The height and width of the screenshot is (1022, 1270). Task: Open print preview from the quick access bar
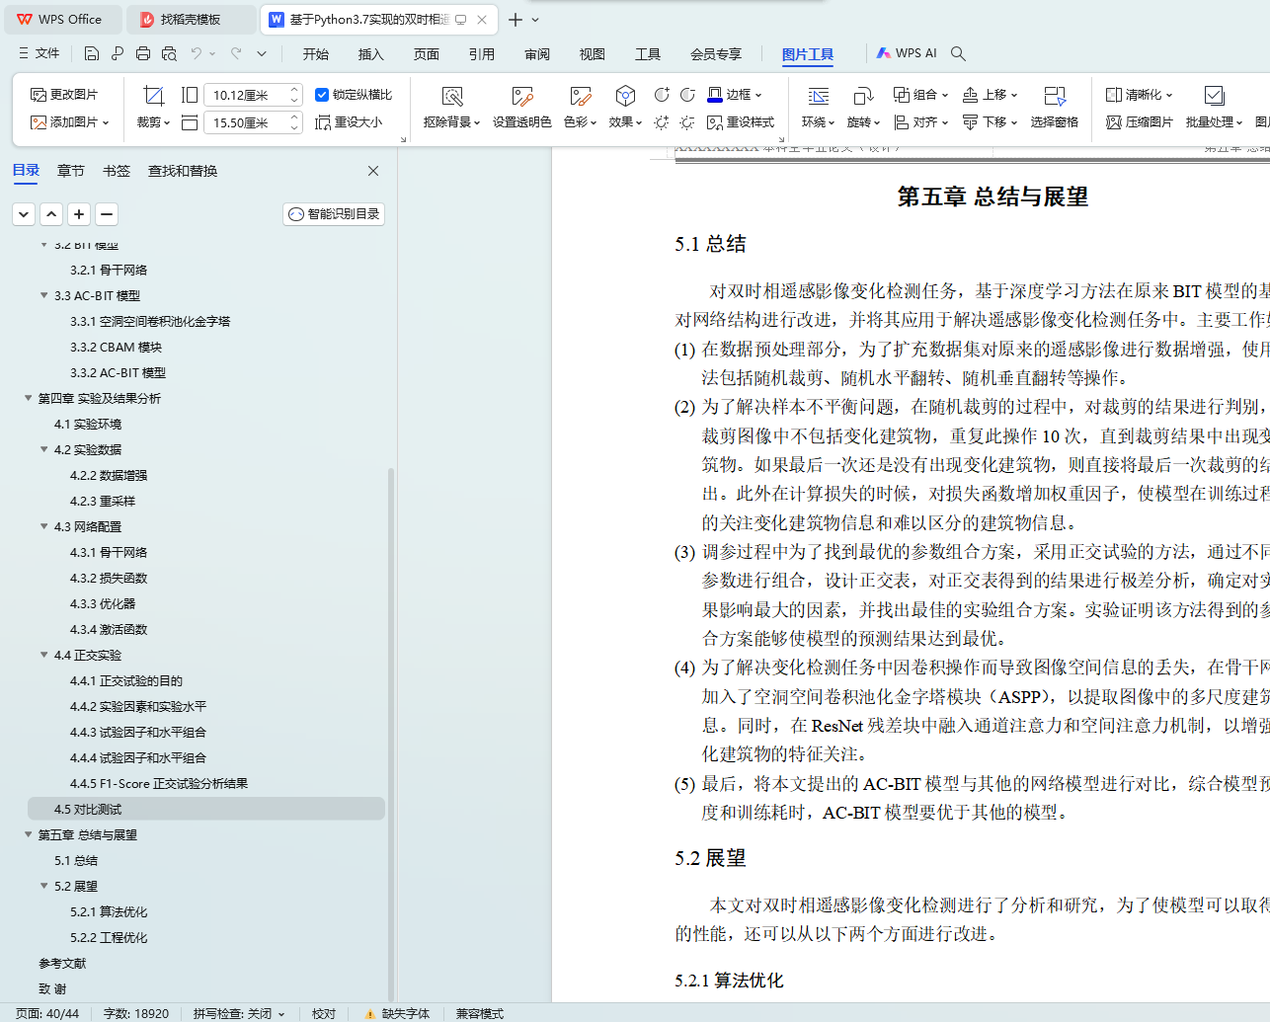pos(169,53)
